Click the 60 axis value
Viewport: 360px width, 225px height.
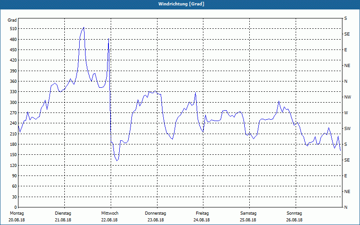click(x=14, y=186)
